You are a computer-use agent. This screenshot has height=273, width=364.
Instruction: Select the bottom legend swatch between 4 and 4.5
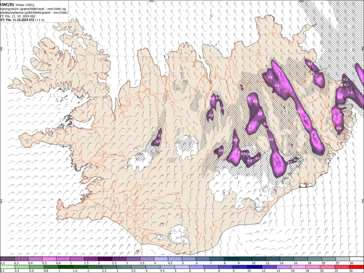tap(153, 267)
